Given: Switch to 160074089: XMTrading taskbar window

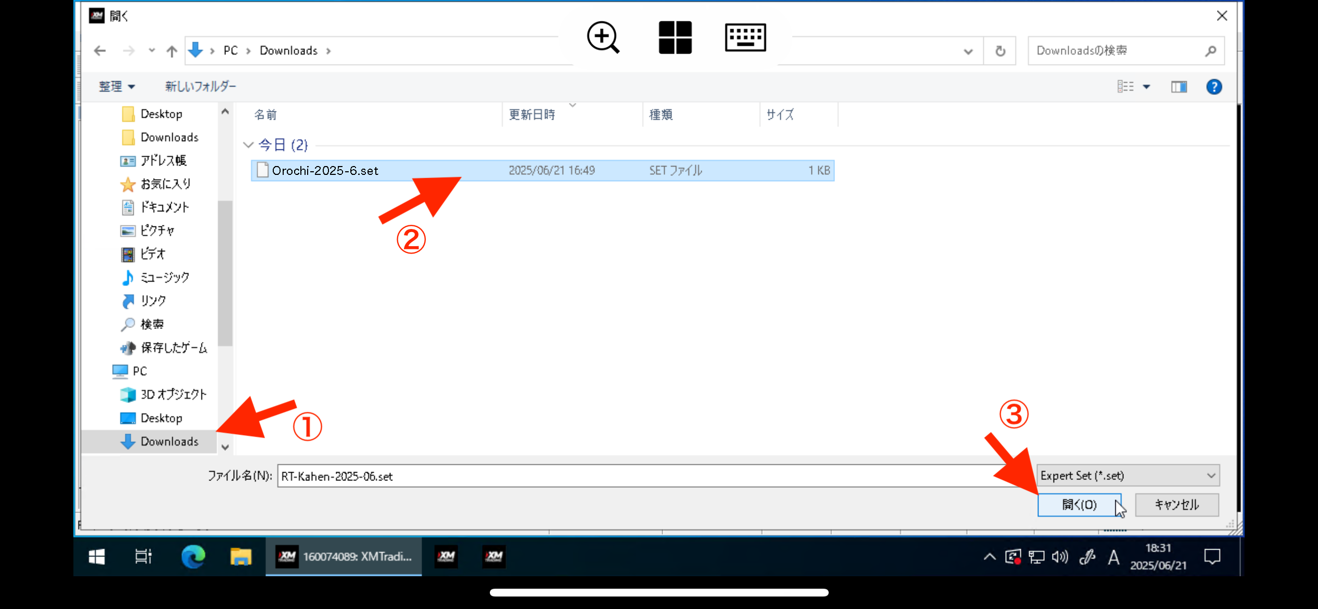Looking at the screenshot, I should click(x=344, y=556).
